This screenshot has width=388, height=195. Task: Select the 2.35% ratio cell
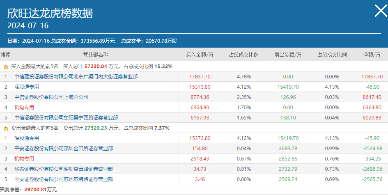244,97
